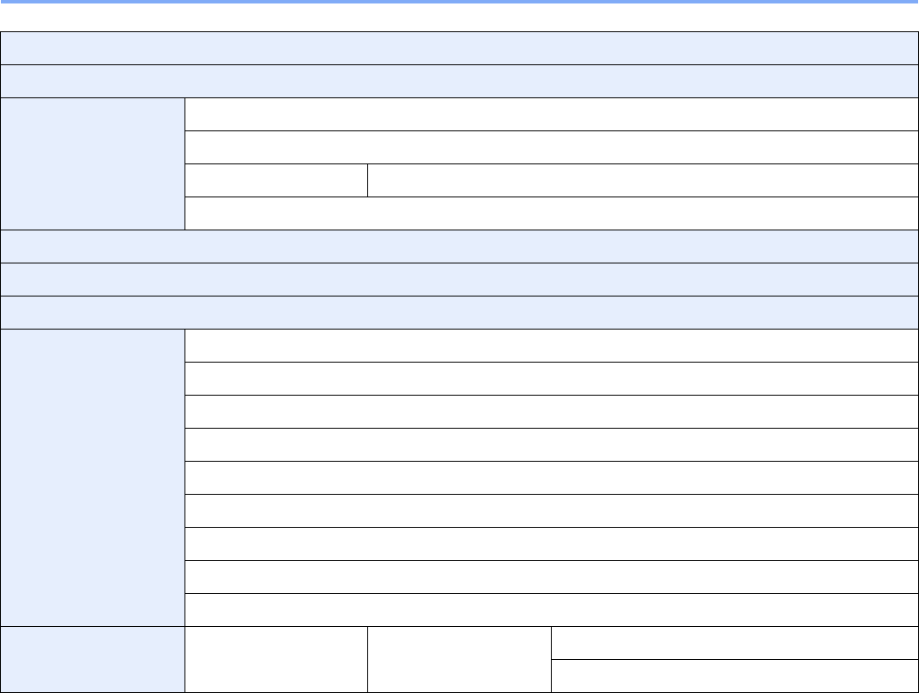Click fifth white row in the nine-row group
This screenshot has width=919, height=693.
[551, 477]
